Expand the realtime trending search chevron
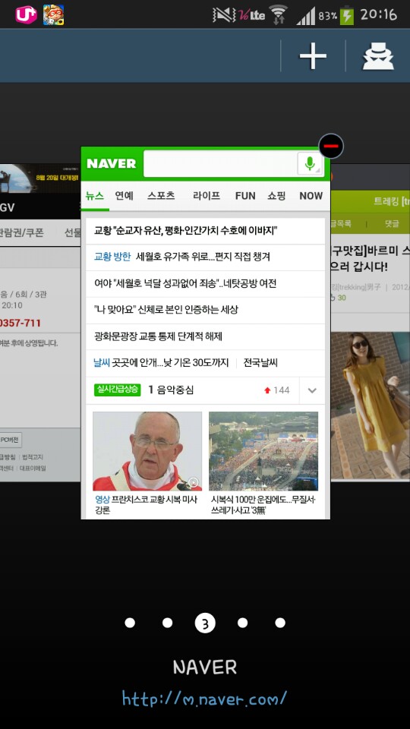Viewport: 410px width, 729px height. pyautogui.click(x=312, y=390)
